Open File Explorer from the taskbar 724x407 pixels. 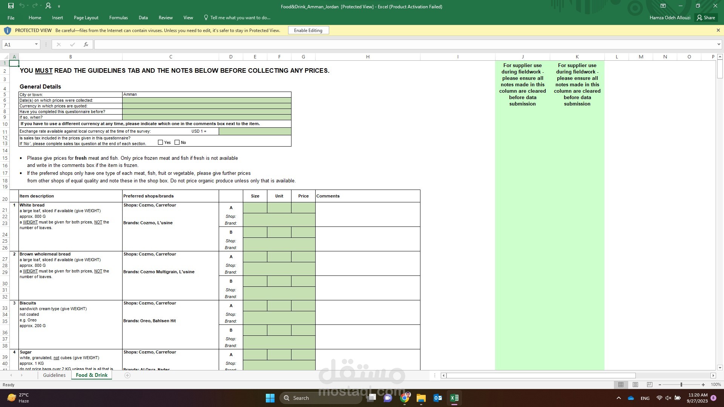click(421, 398)
